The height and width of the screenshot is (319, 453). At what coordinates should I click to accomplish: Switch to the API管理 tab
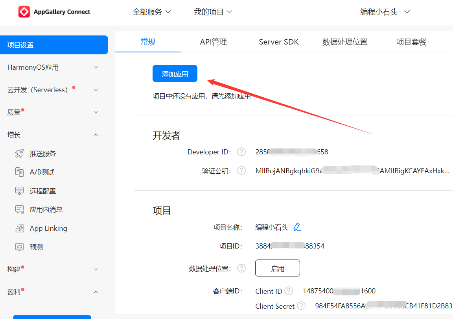(x=214, y=42)
